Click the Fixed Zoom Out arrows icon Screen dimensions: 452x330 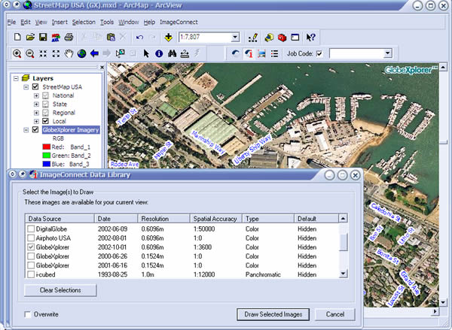(x=56, y=53)
